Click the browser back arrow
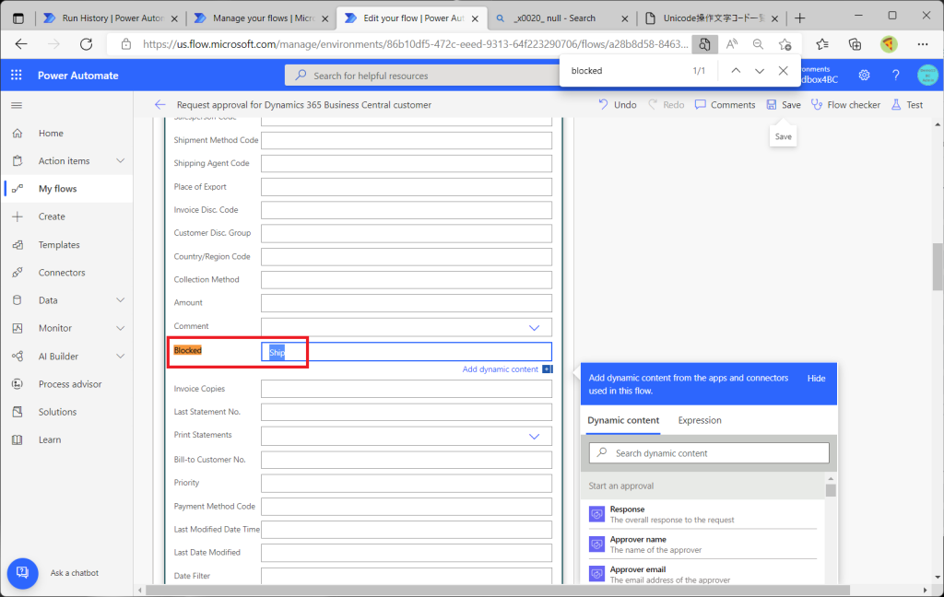Image resolution: width=944 pixels, height=597 pixels. click(21, 44)
